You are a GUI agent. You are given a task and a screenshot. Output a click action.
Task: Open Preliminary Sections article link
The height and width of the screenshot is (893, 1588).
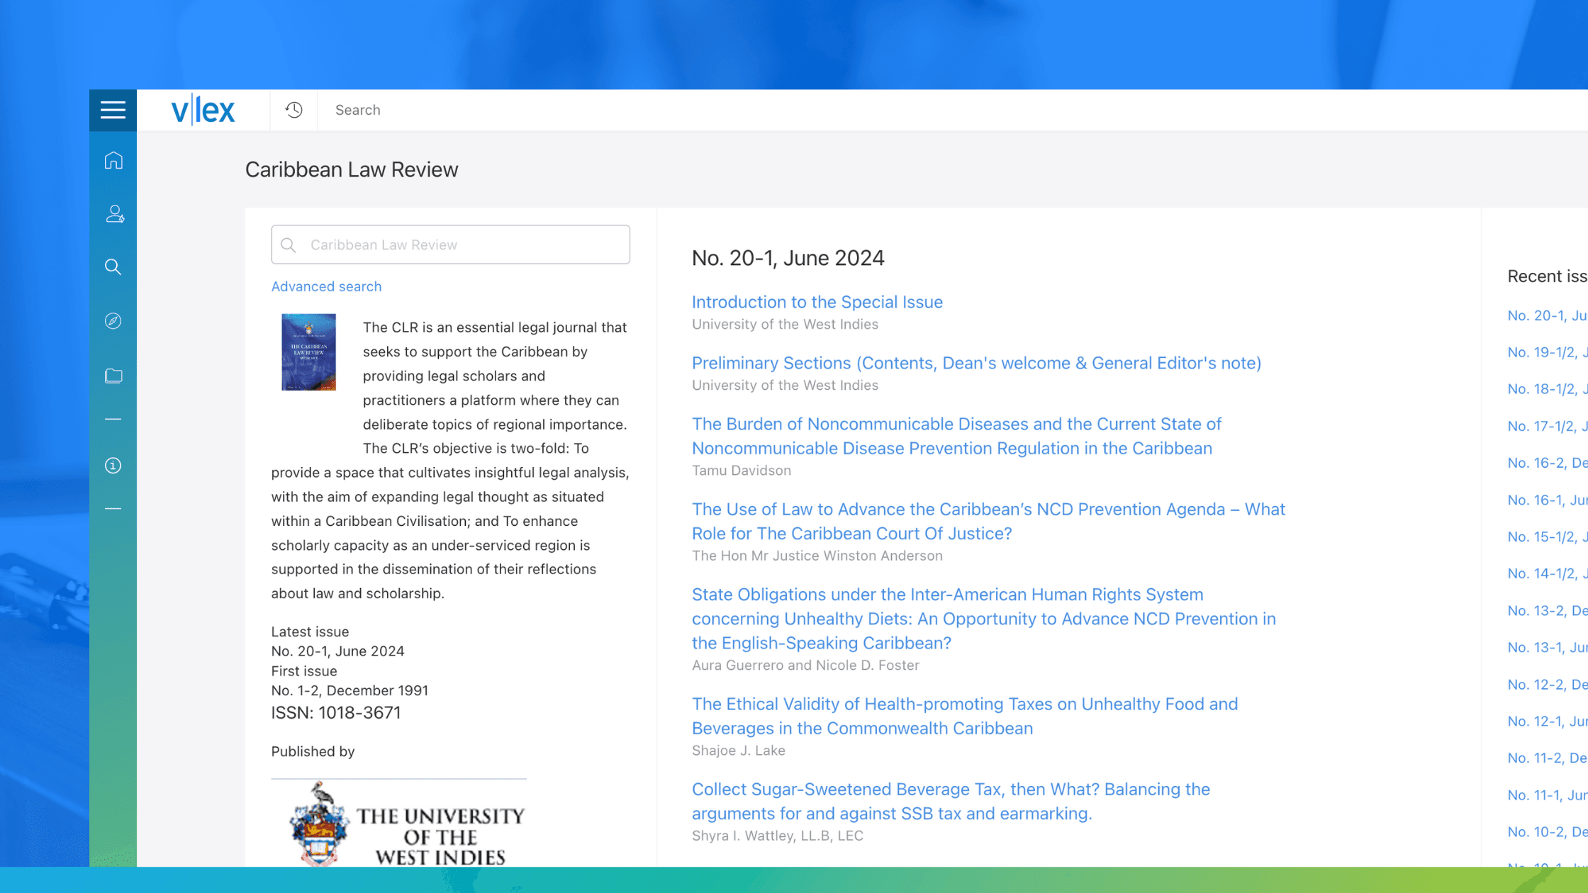pos(976,363)
